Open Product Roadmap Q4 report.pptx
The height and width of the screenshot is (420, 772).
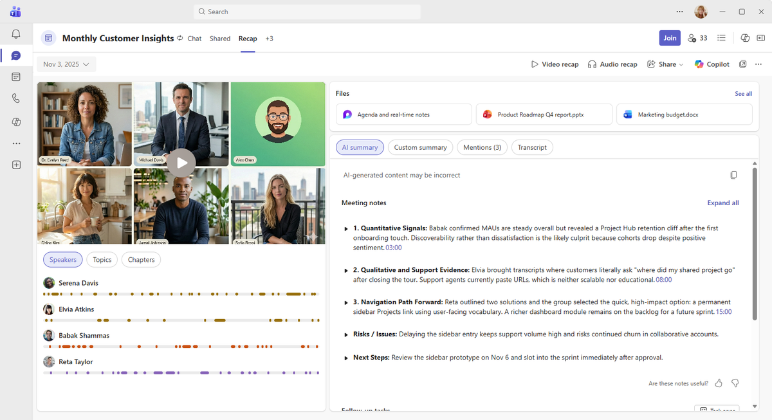point(544,114)
